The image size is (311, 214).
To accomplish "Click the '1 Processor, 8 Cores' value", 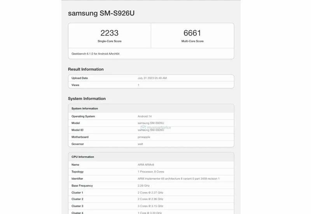I will pos(151,172).
